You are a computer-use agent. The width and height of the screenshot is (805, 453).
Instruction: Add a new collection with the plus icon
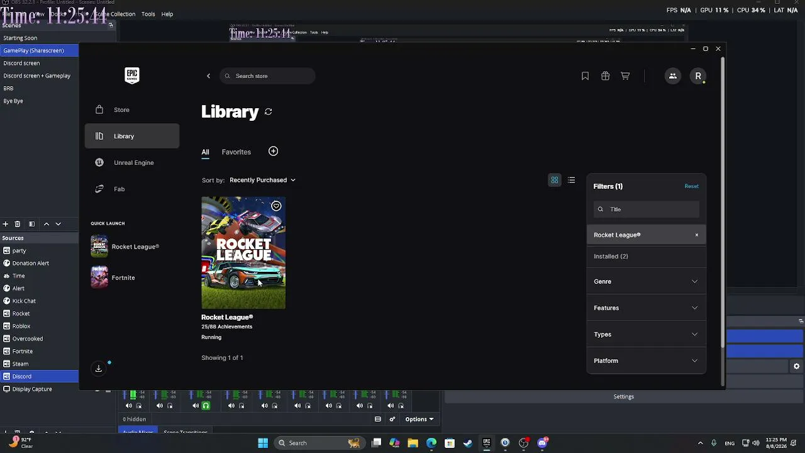click(273, 151)
